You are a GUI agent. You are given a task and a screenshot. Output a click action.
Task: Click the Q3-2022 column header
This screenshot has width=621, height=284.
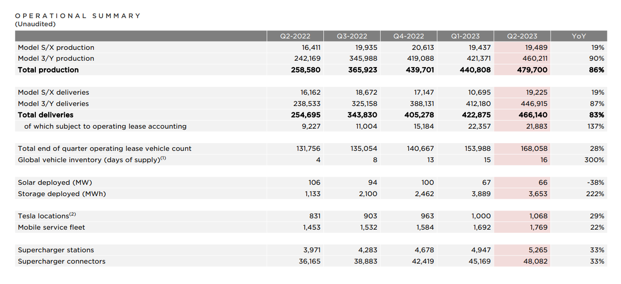point(352,36)
